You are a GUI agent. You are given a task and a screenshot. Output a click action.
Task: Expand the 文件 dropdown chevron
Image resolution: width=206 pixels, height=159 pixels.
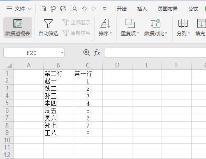click(30, 9)
